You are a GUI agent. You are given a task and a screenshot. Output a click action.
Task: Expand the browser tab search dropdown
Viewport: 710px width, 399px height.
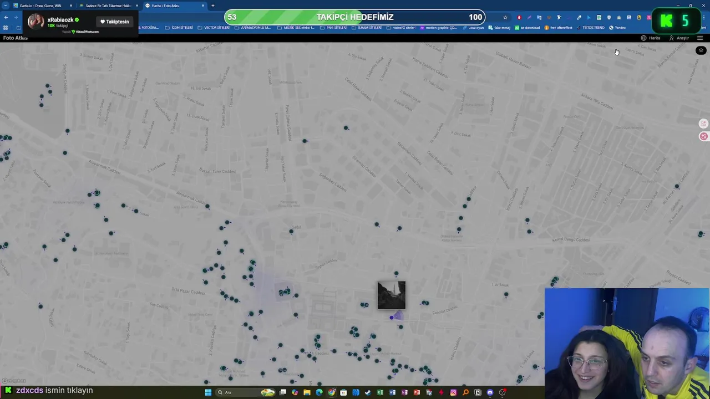tap(6, 6)
